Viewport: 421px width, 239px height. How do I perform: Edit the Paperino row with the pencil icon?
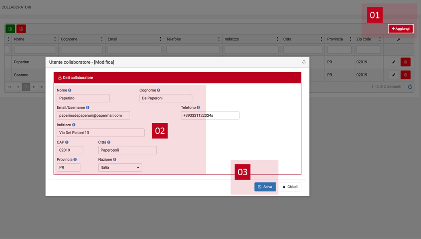[x=394, y=62]
